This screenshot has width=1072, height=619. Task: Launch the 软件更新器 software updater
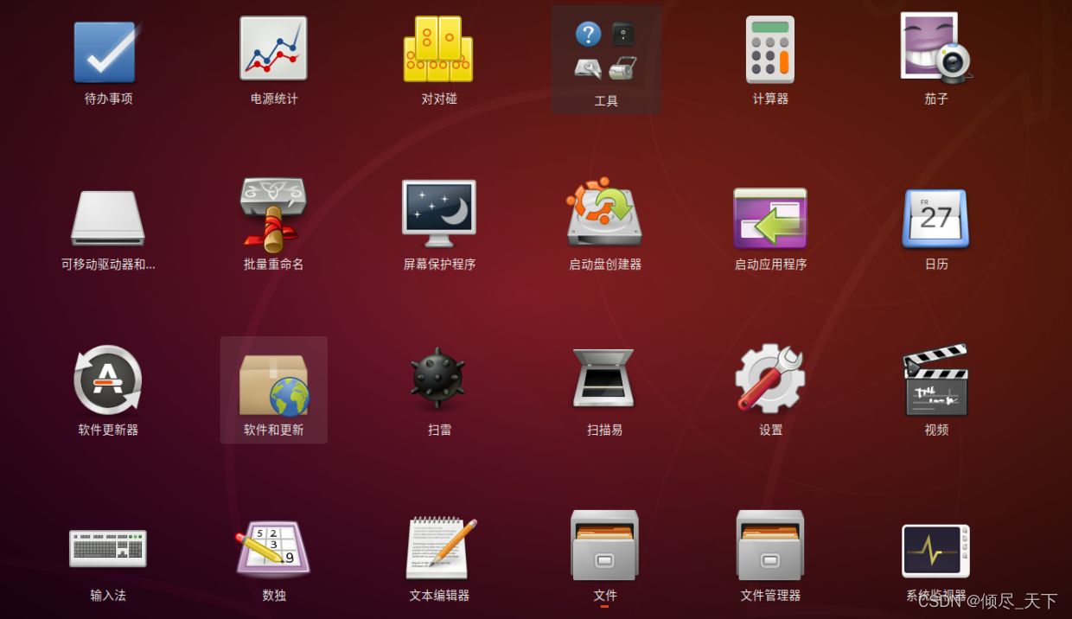(x=105, y=380)
